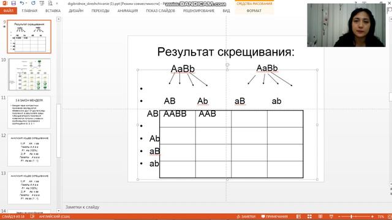Image resolution: width=392 pixels, height=220 pixels.
Task: Toggle the ПРИМЕЧАНИЯ comments button
Action: (274, 216)
